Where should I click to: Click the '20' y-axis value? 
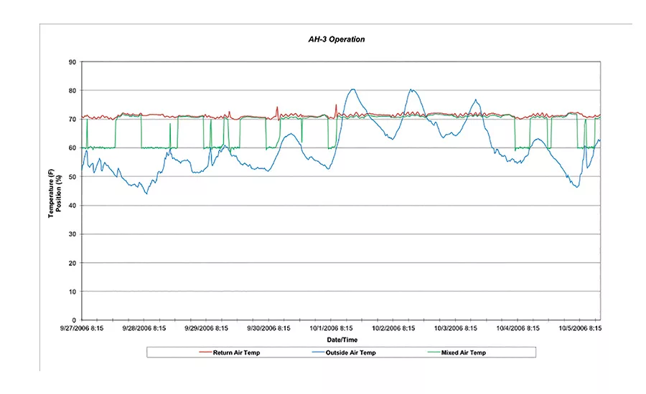[72, 263]
